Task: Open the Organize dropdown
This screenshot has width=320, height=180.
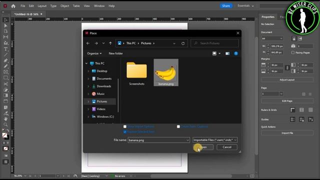Action: coord(94,53)
